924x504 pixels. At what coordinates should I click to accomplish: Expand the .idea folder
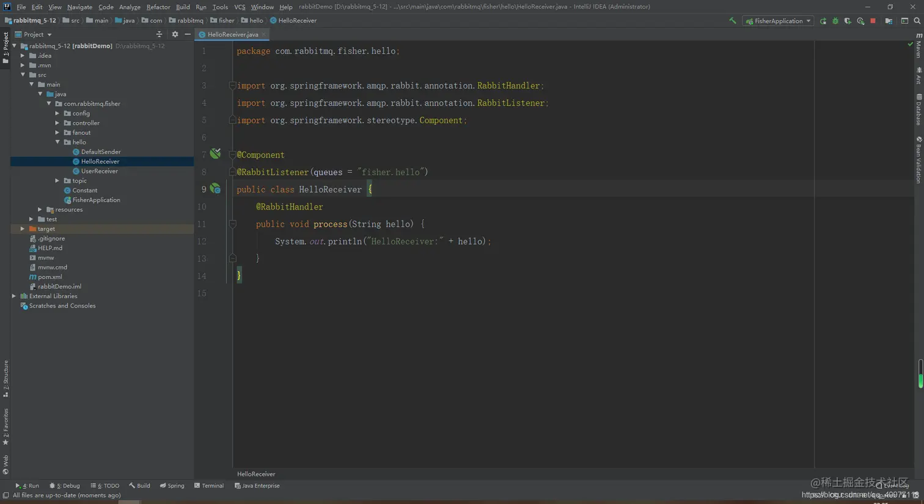click(23, 56)
